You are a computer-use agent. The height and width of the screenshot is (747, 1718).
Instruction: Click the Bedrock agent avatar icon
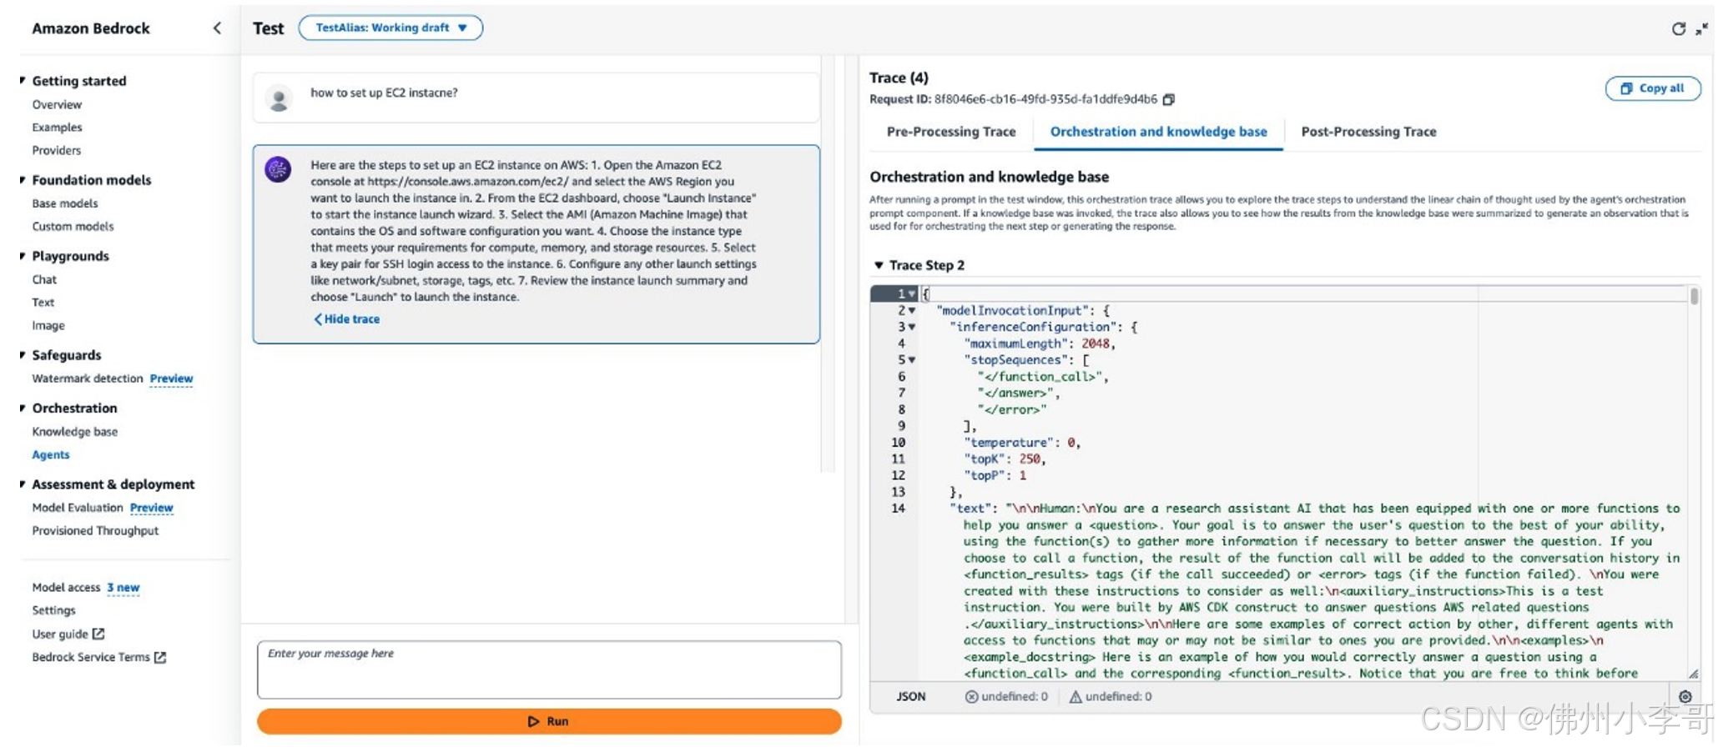(x=278, y=169)
